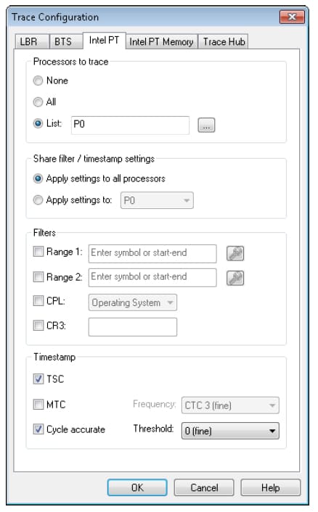Click the Cancel button
This screenshot has height=512, width=318.
(x=204, y=487)
